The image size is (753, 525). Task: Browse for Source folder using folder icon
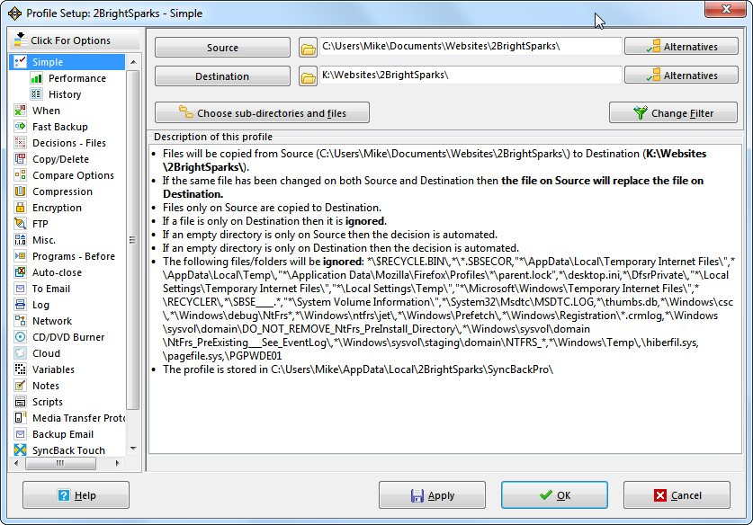(308, 48)
